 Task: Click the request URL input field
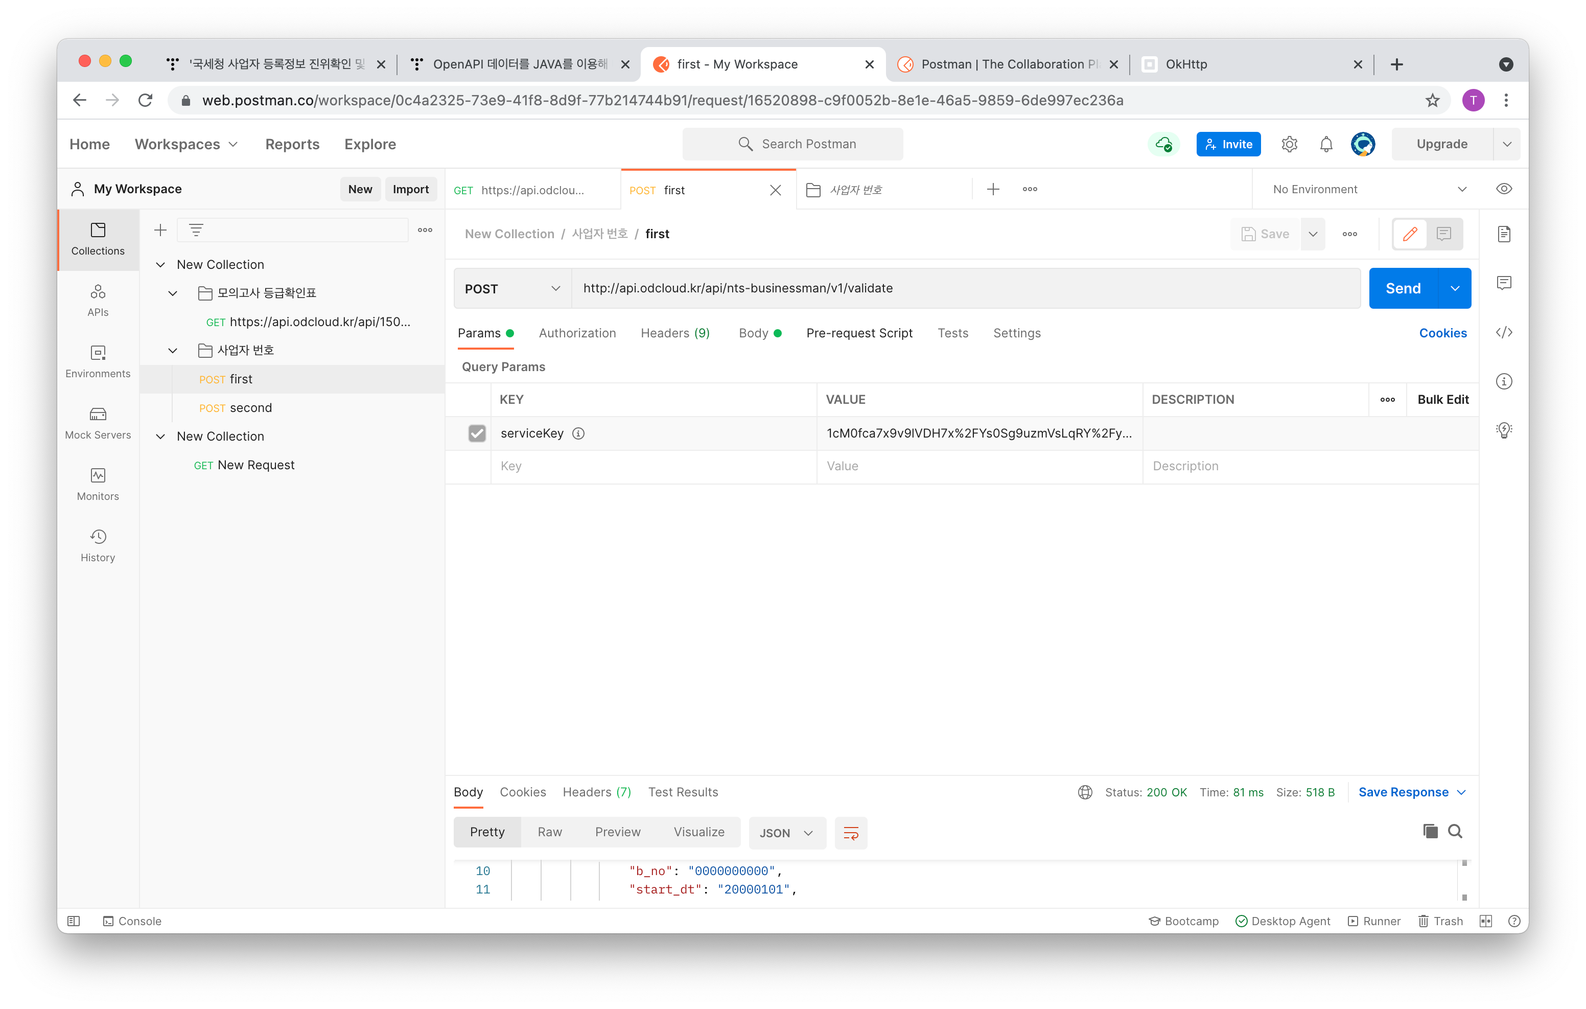pos(962,289)
